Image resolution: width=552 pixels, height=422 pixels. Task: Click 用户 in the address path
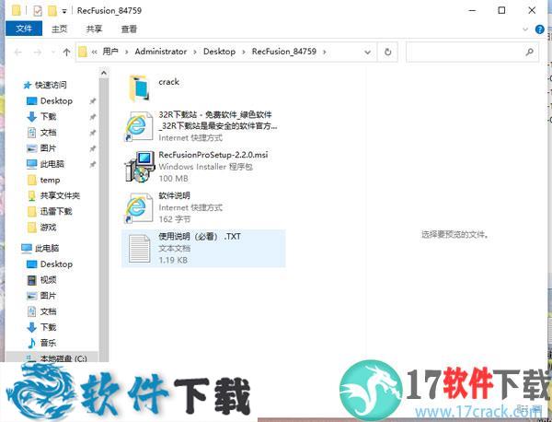[x=110, y=52]
